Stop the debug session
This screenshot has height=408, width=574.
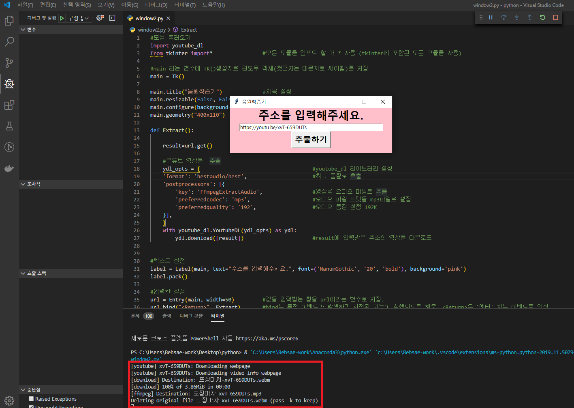tap(555, 17)
